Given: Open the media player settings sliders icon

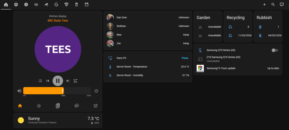Looking at the screenshot, I should pos(96,106).
